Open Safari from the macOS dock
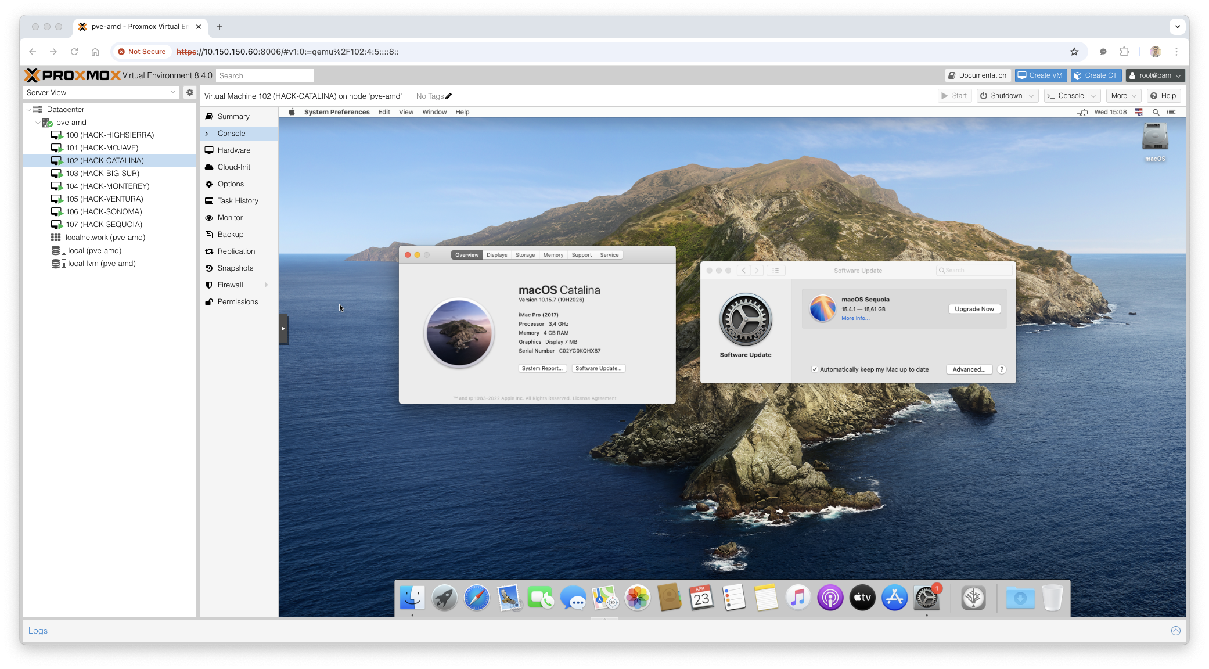The width and height of the screenshot is (1209, 669). tap(476, 598)
